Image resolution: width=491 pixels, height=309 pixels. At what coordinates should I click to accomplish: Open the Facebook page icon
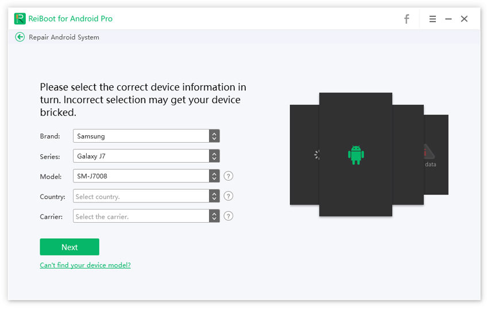pyautogui.click(x=407, y=19)
